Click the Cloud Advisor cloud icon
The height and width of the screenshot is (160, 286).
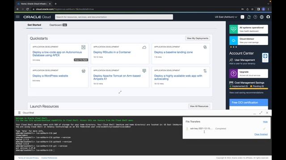point(233,40)
